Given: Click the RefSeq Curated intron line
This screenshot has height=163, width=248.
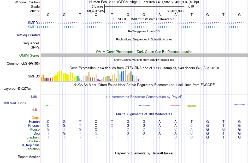Looking at the screenshot, I should tap(144, 35).
